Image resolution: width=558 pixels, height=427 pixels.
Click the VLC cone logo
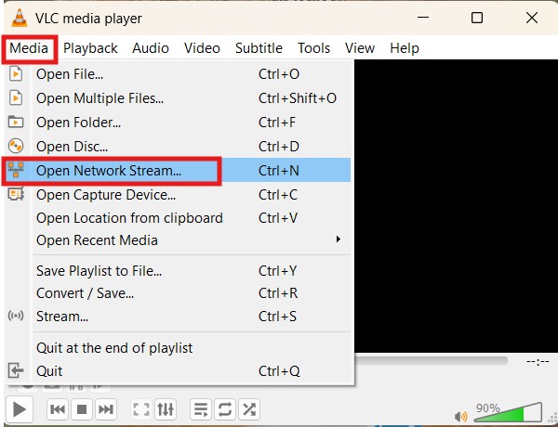pos(19,18)
